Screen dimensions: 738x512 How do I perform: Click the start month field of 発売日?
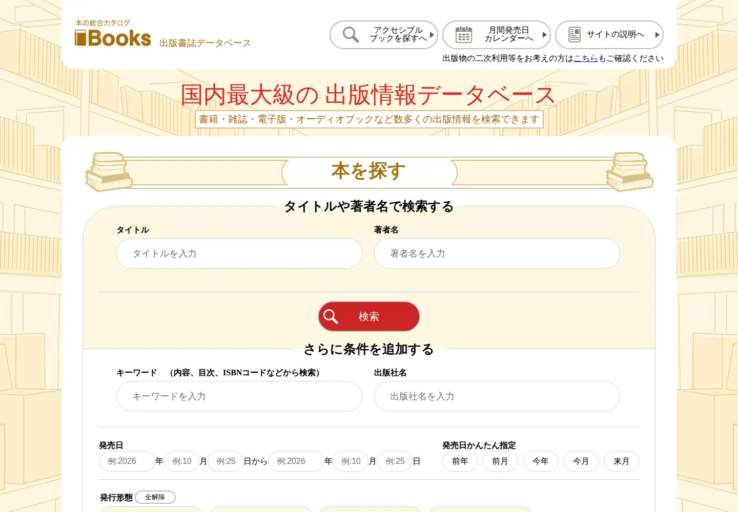click(181, 461)
